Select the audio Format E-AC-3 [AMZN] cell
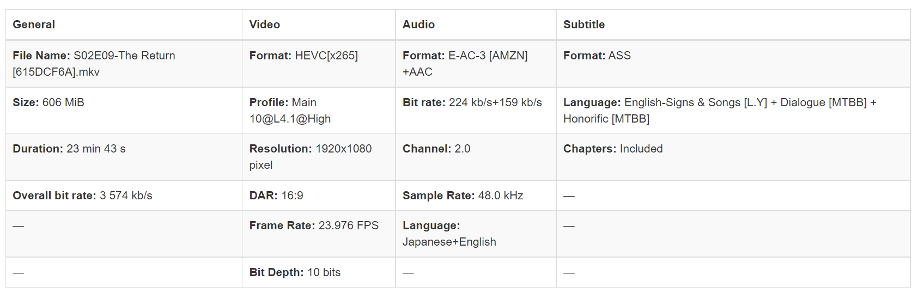Image resolution: width=918 pixels, height=293 pixels. tap(465, 63)
